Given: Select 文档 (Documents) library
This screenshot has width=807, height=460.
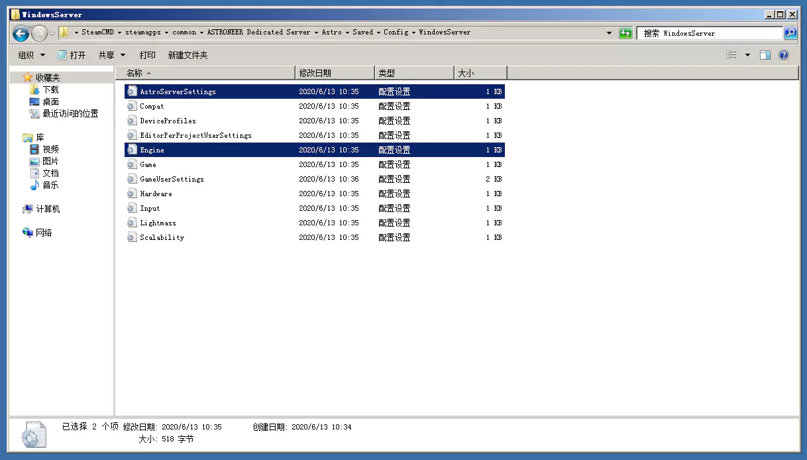Looking at the screenshot, I should pyautogui.click(x=50, y=173).
